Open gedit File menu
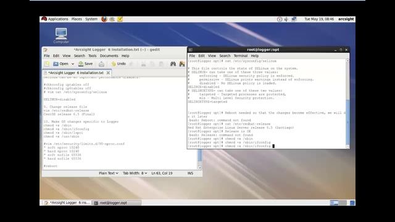The image size is (395, 222). click(x=47, y=56)
